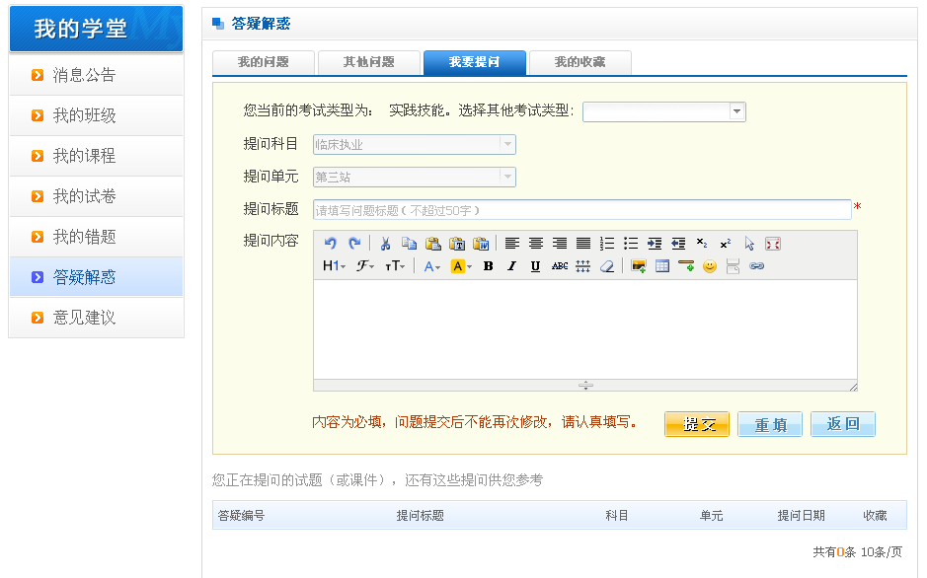Viewport: 927px width, 578px height.
Task: Apply superscript formatting
Action: coord(726,244)
